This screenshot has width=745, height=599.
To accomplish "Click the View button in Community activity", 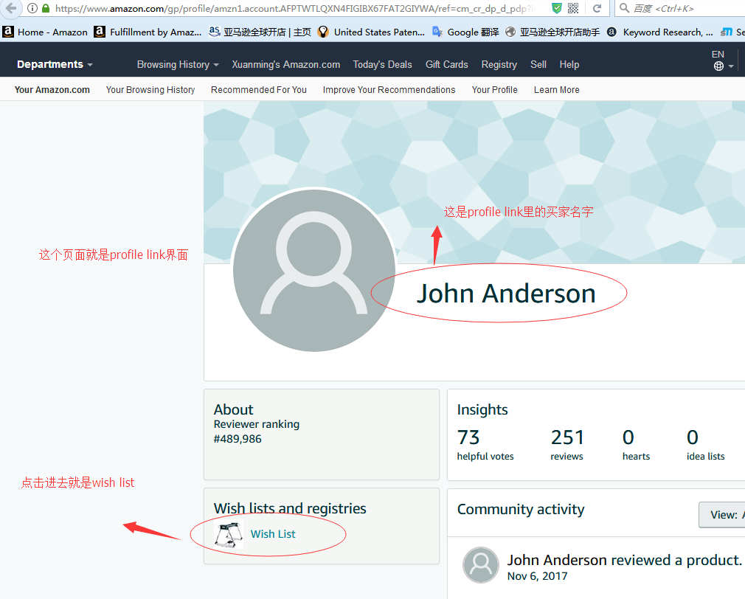I will click(723, 515).
